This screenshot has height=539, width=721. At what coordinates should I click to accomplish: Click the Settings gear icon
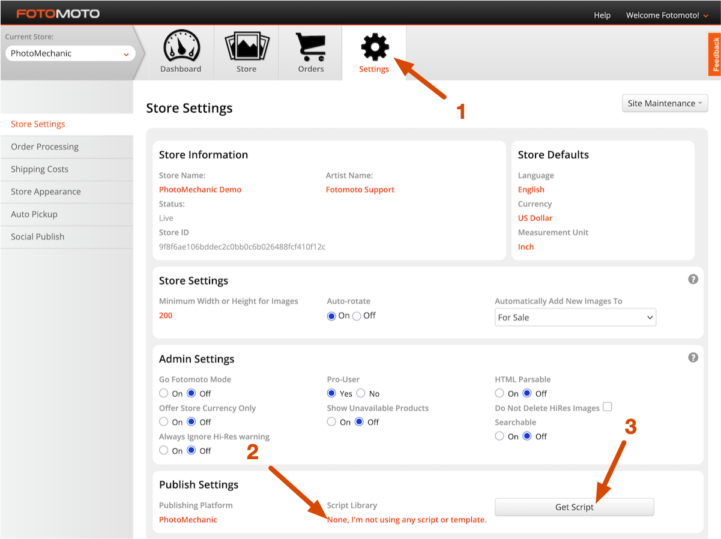375,47
